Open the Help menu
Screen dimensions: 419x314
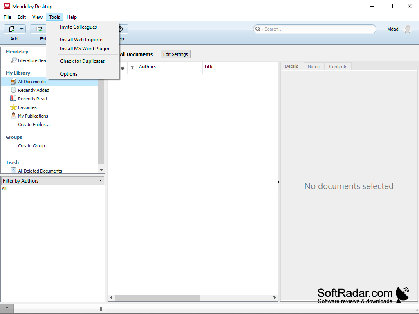point(72,17)
